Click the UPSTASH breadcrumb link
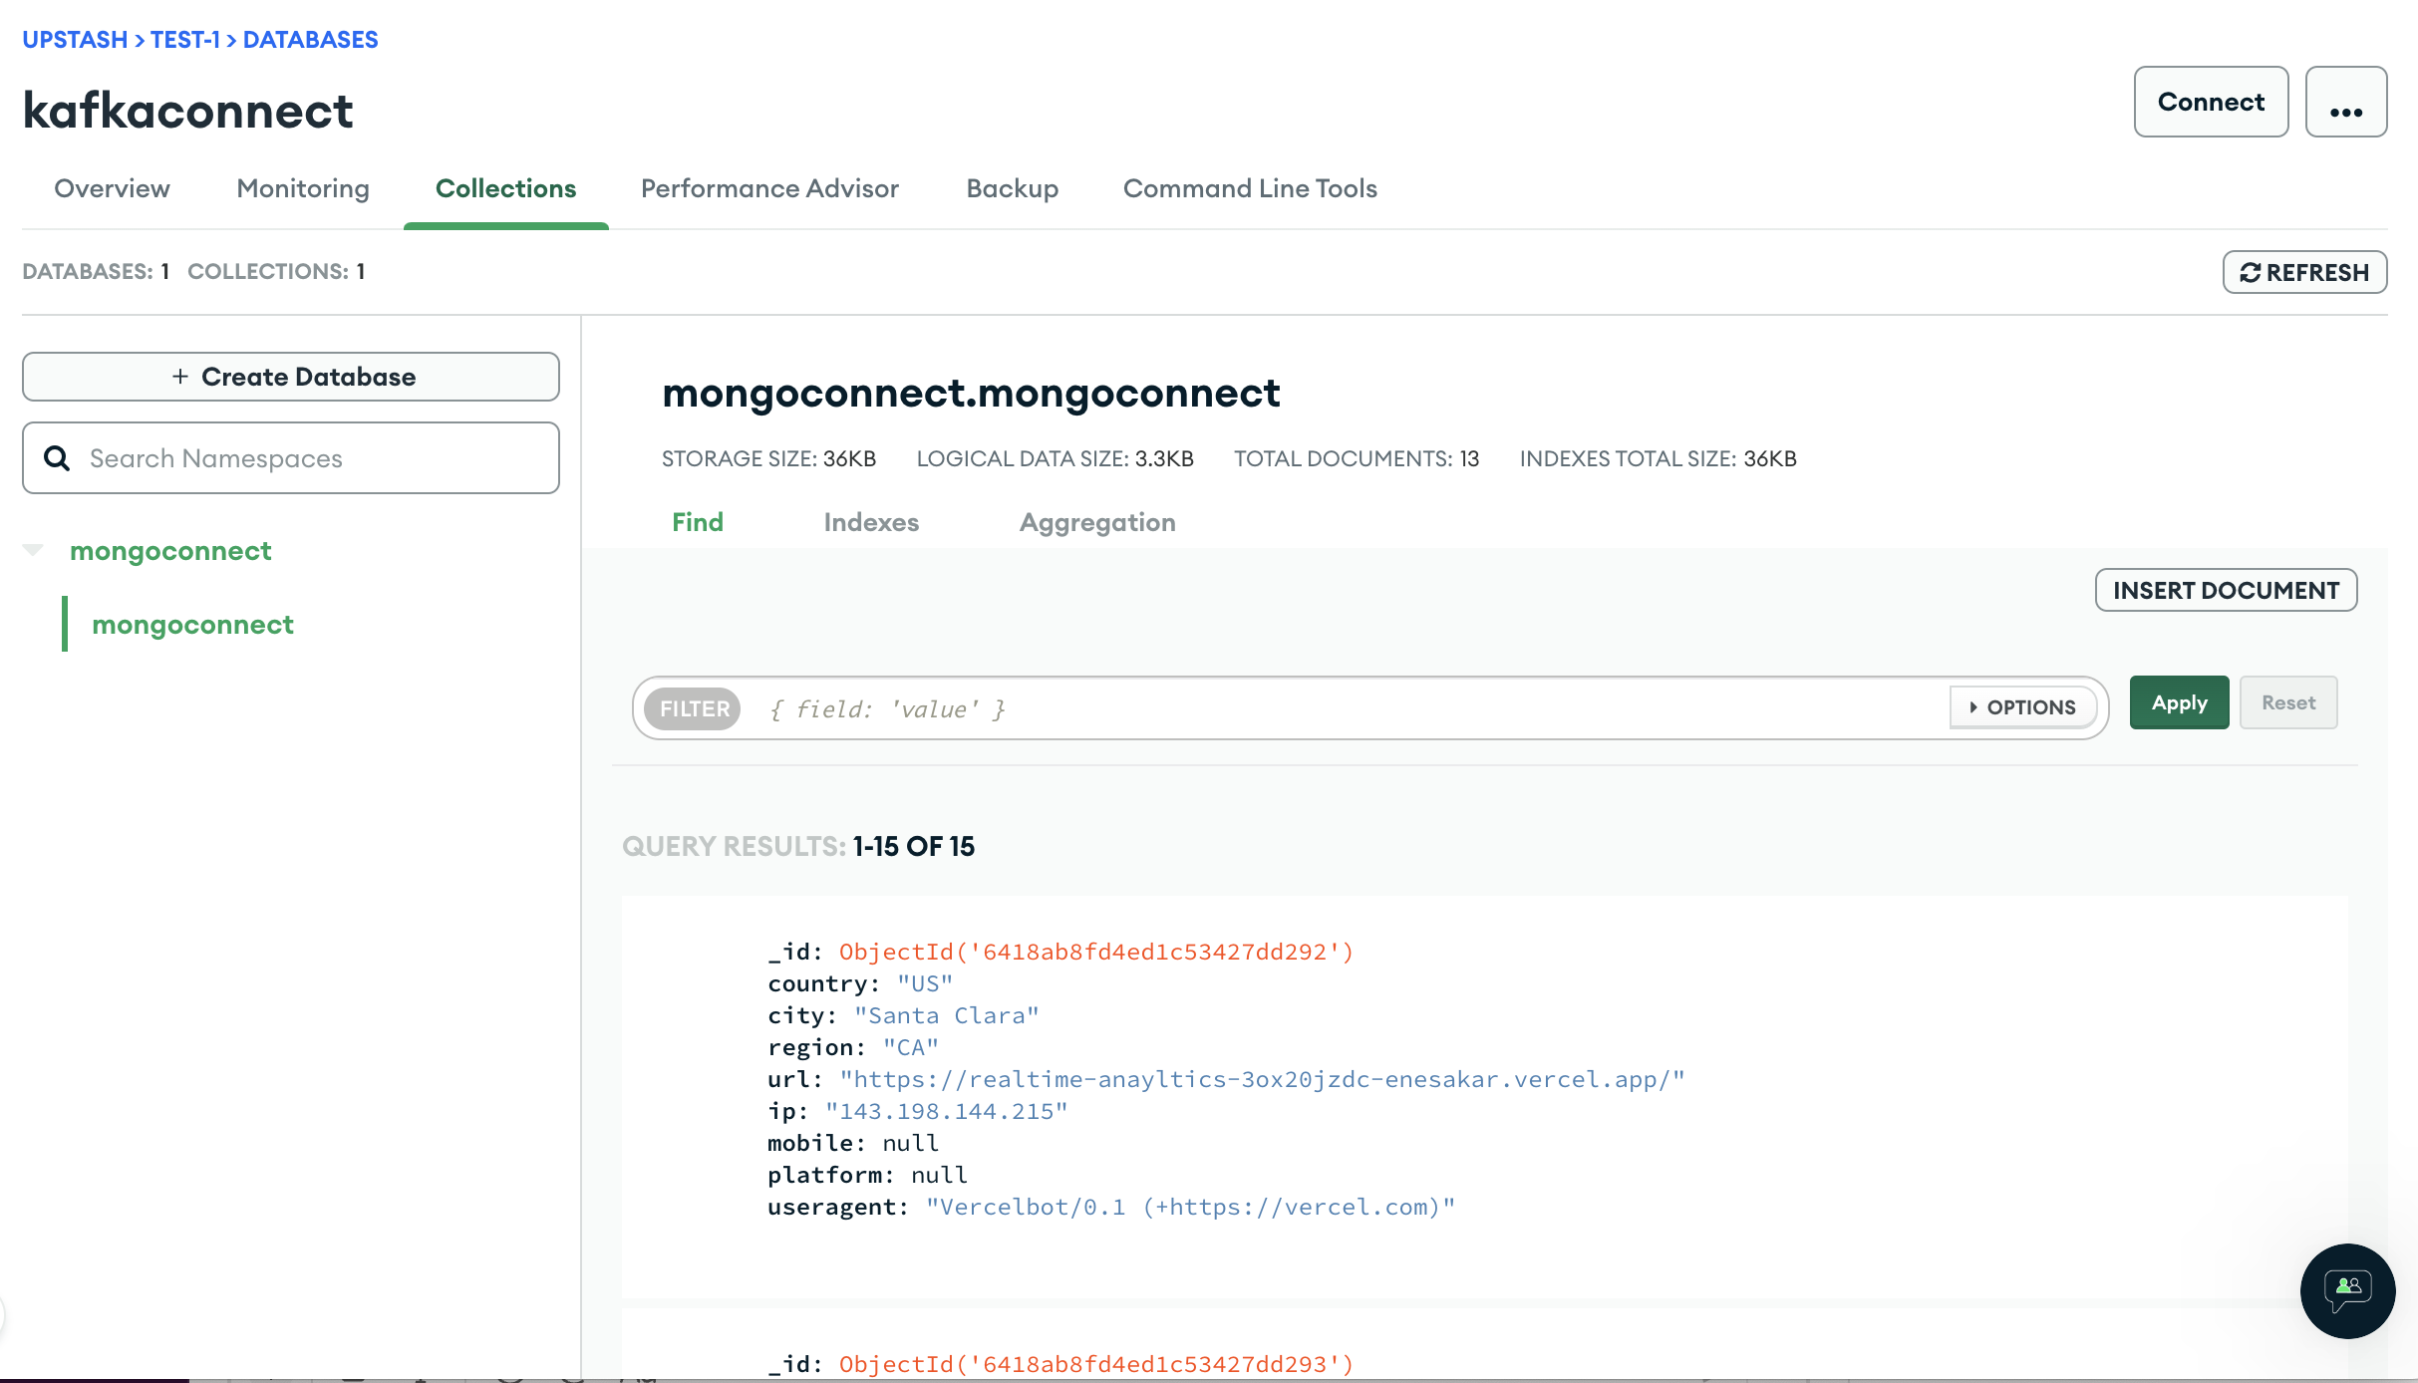 [74, 39]
